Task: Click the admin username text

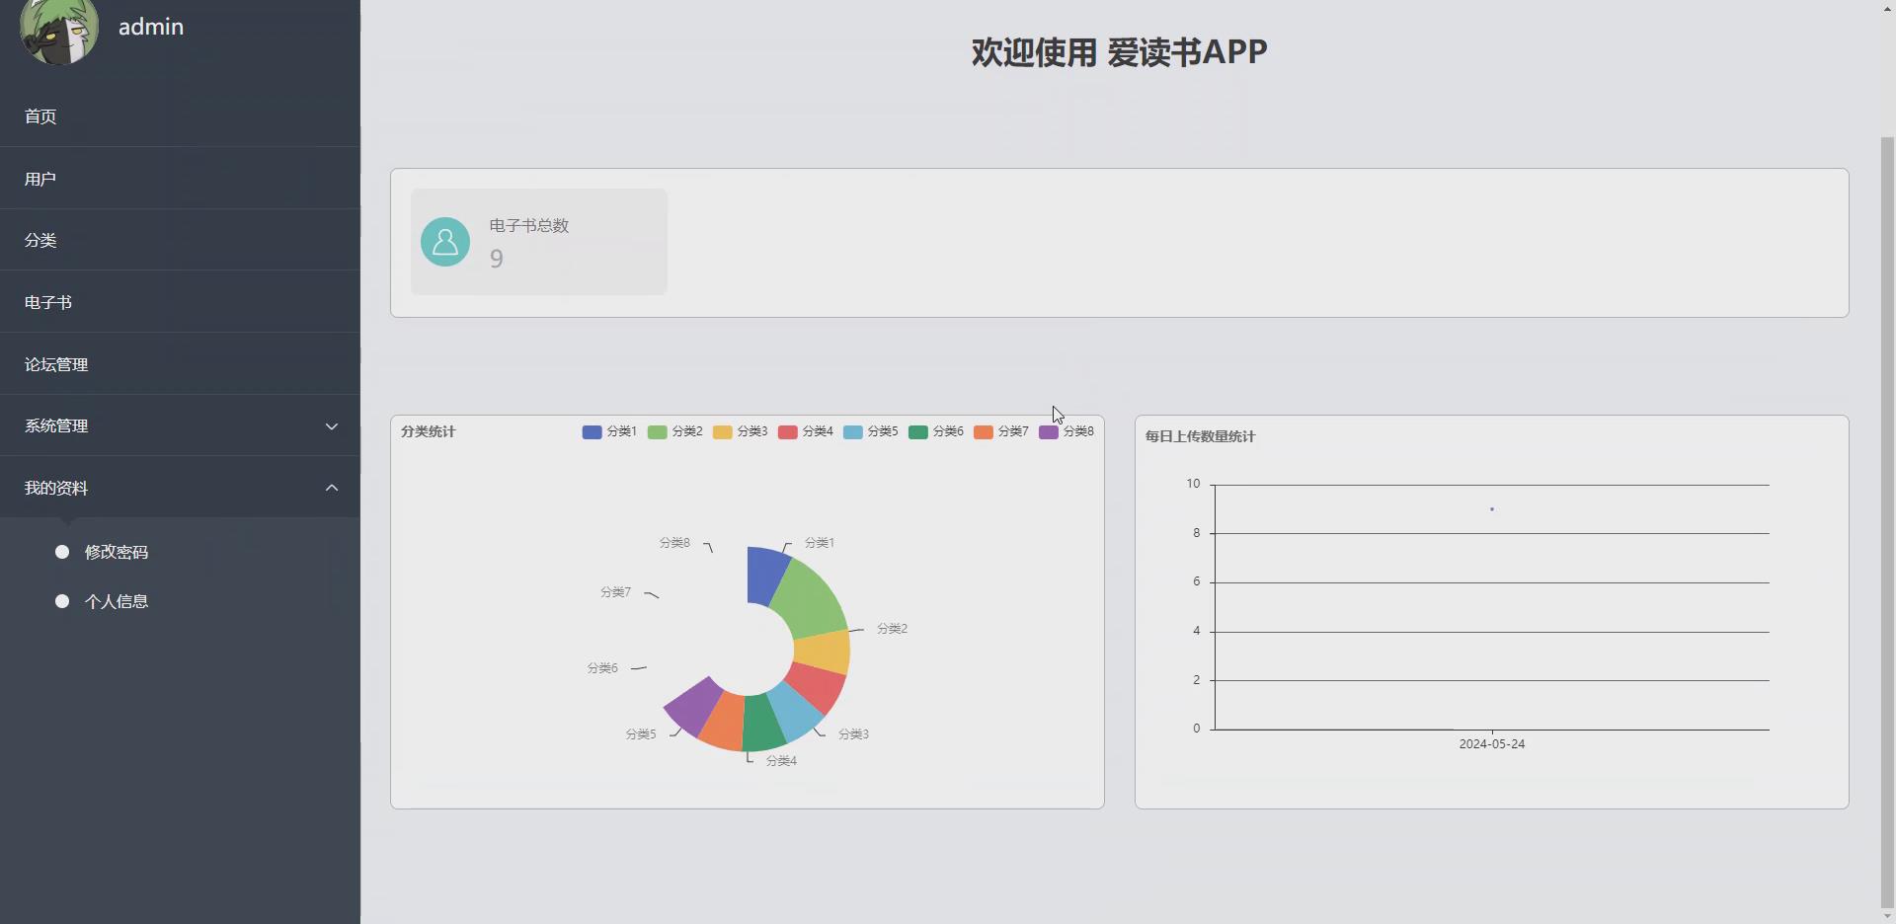Action: (149, 27)
